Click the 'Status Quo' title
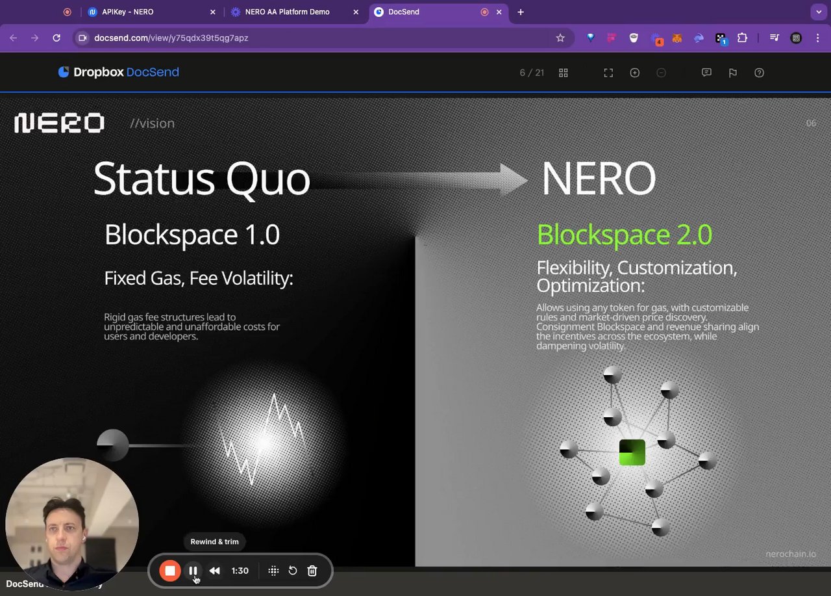831x596 pixels. click(x=201, y=178)
